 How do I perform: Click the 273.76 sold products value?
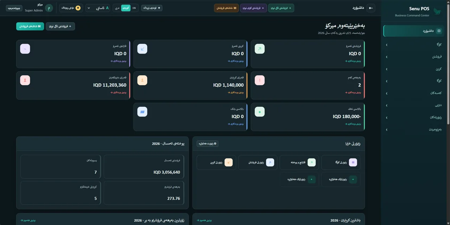(x=174, y=198)
